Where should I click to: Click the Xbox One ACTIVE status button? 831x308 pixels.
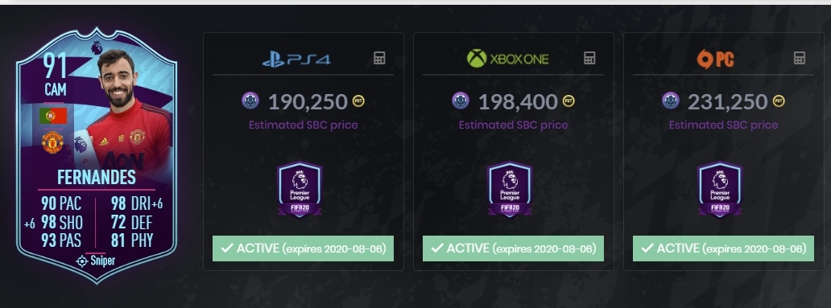pos(513,248)
